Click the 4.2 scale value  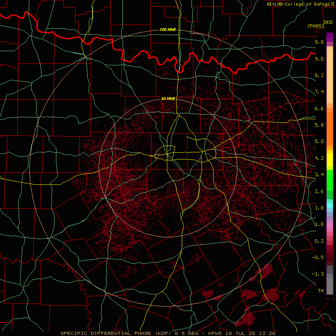(x=319, y=158)
